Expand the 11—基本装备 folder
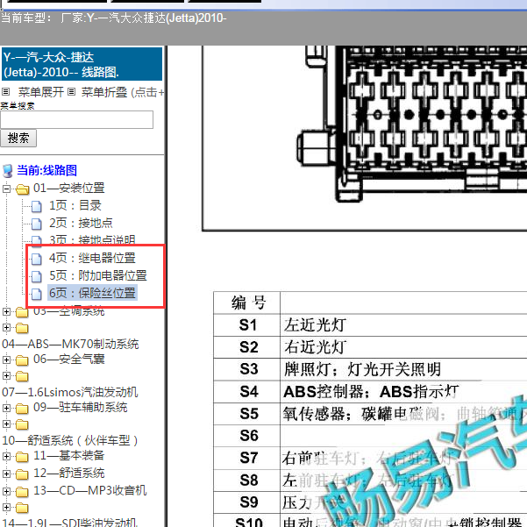527x527 pixels. coord(6,457)
